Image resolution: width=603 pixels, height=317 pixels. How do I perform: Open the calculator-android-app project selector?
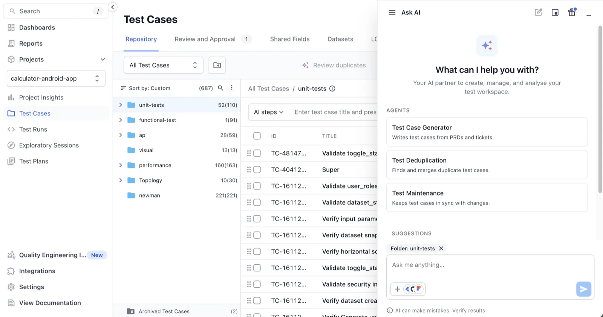pyautogui.click(x=56, y=78)
